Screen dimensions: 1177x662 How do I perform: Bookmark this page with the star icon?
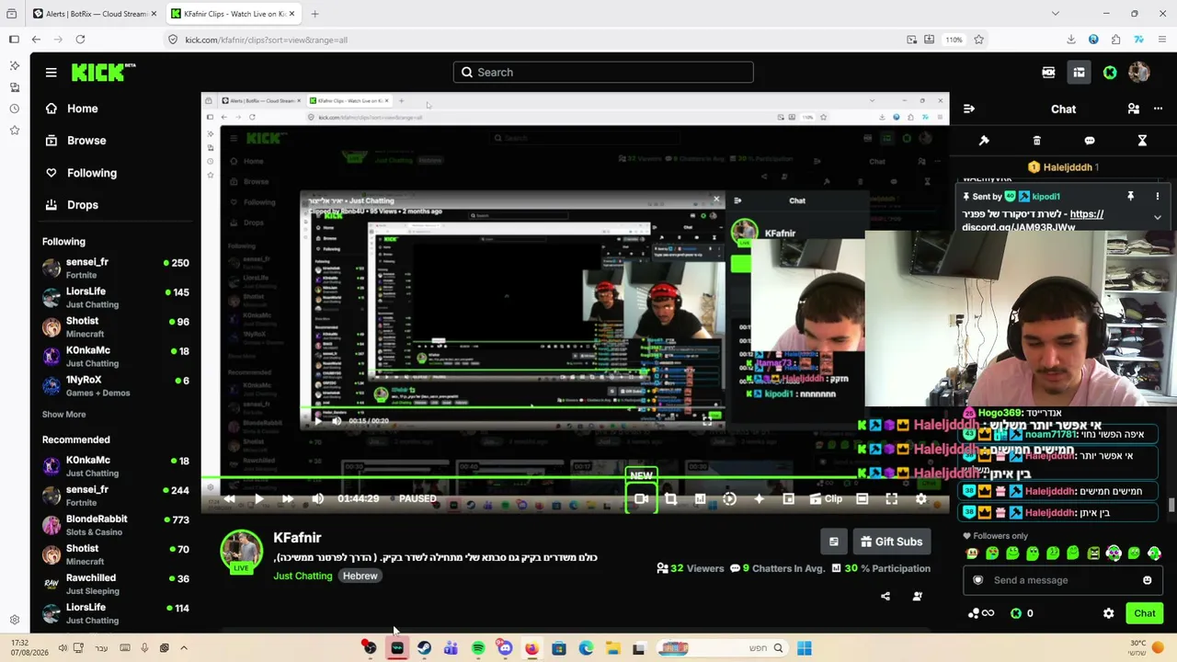coord(978,40)
